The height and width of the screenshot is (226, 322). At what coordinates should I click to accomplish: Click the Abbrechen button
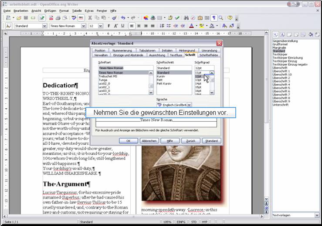(x=149, y=141)
